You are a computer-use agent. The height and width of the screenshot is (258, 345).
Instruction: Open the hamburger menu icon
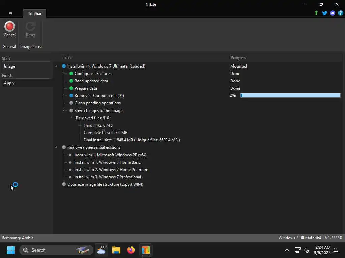pyautogui.click(x=10, y=13)
